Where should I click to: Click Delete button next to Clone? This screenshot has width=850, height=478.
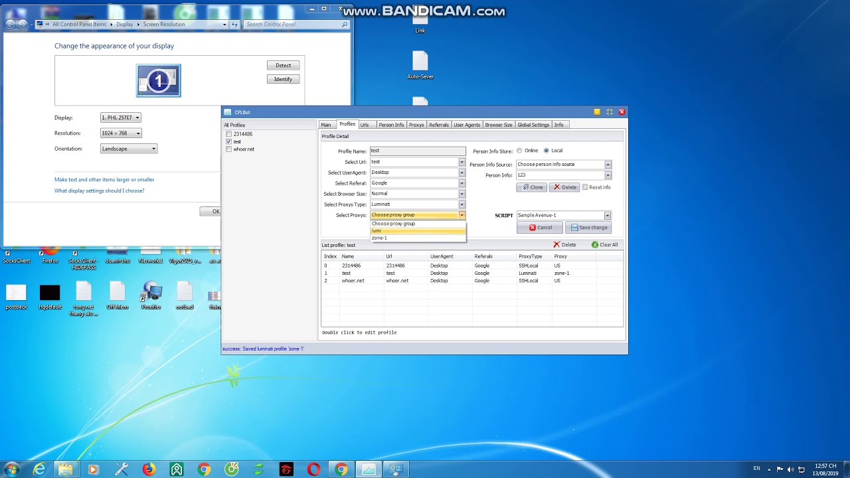[x=565, y=187]
